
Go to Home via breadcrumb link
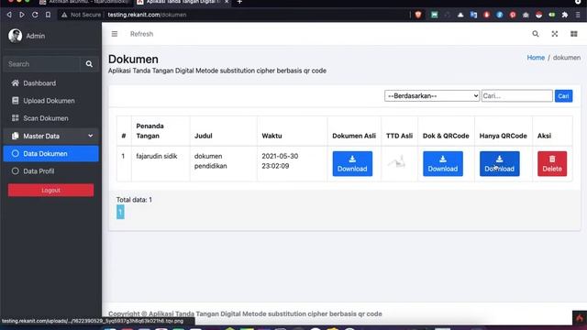point(536,58)
